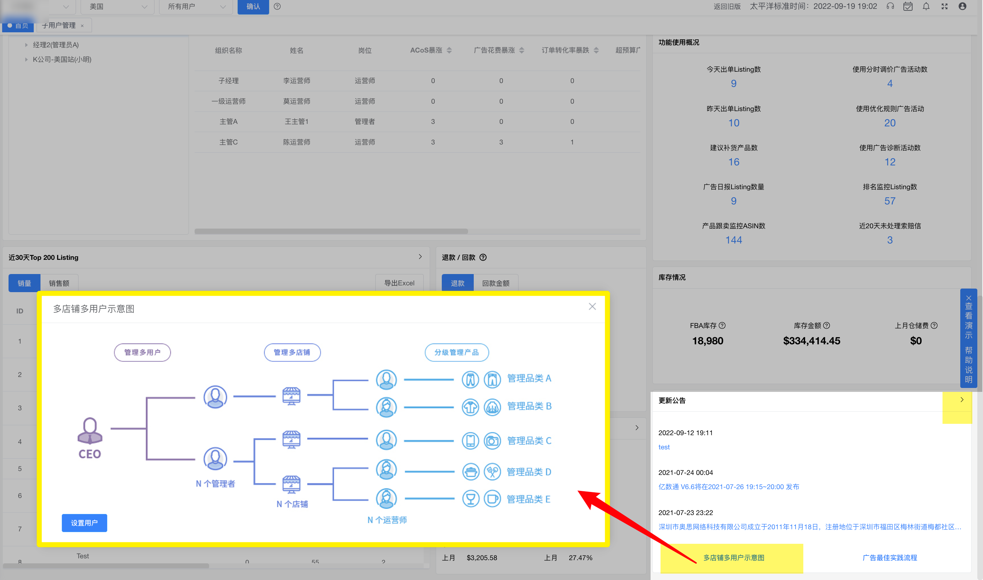
Task: Open the calendar check icon in top bar
Action: [908, 6]
